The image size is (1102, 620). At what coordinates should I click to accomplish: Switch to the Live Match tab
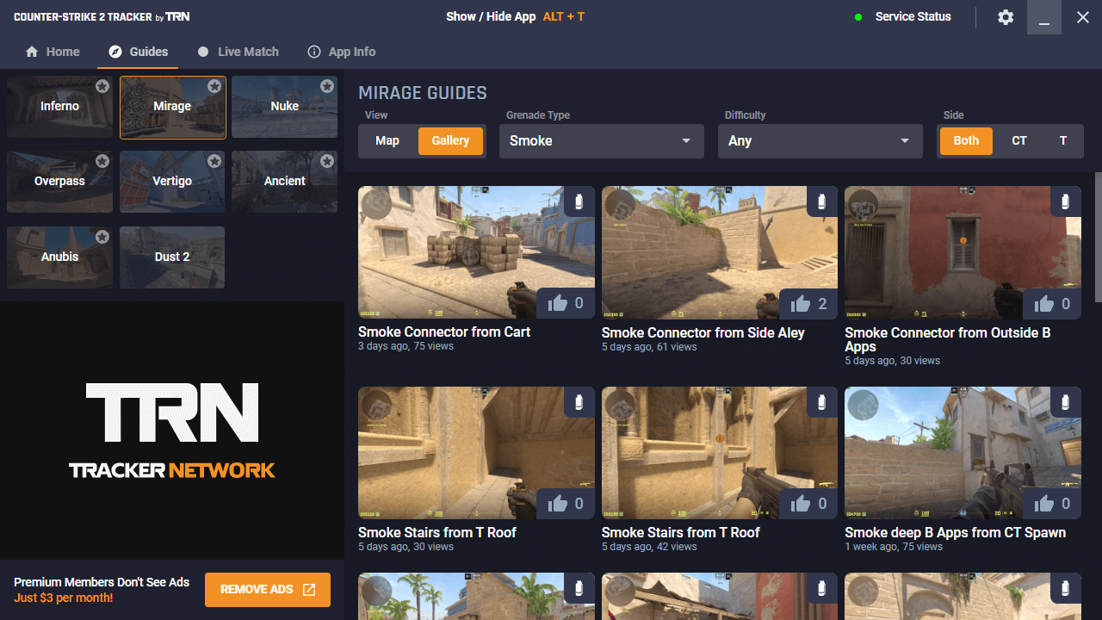pos(238,52)
